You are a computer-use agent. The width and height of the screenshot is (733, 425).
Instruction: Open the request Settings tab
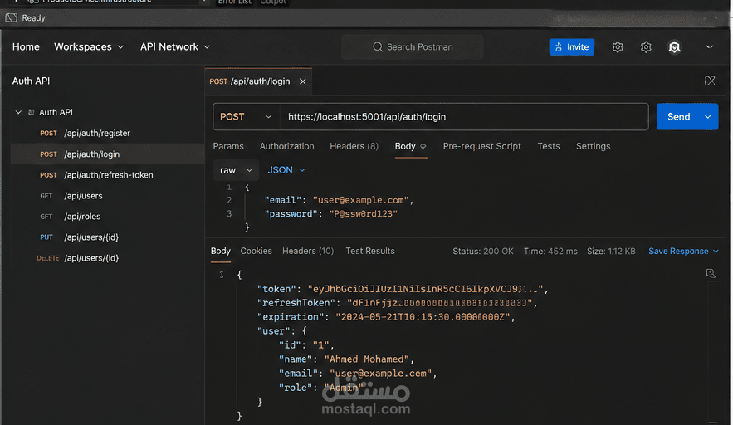[593, 146]
